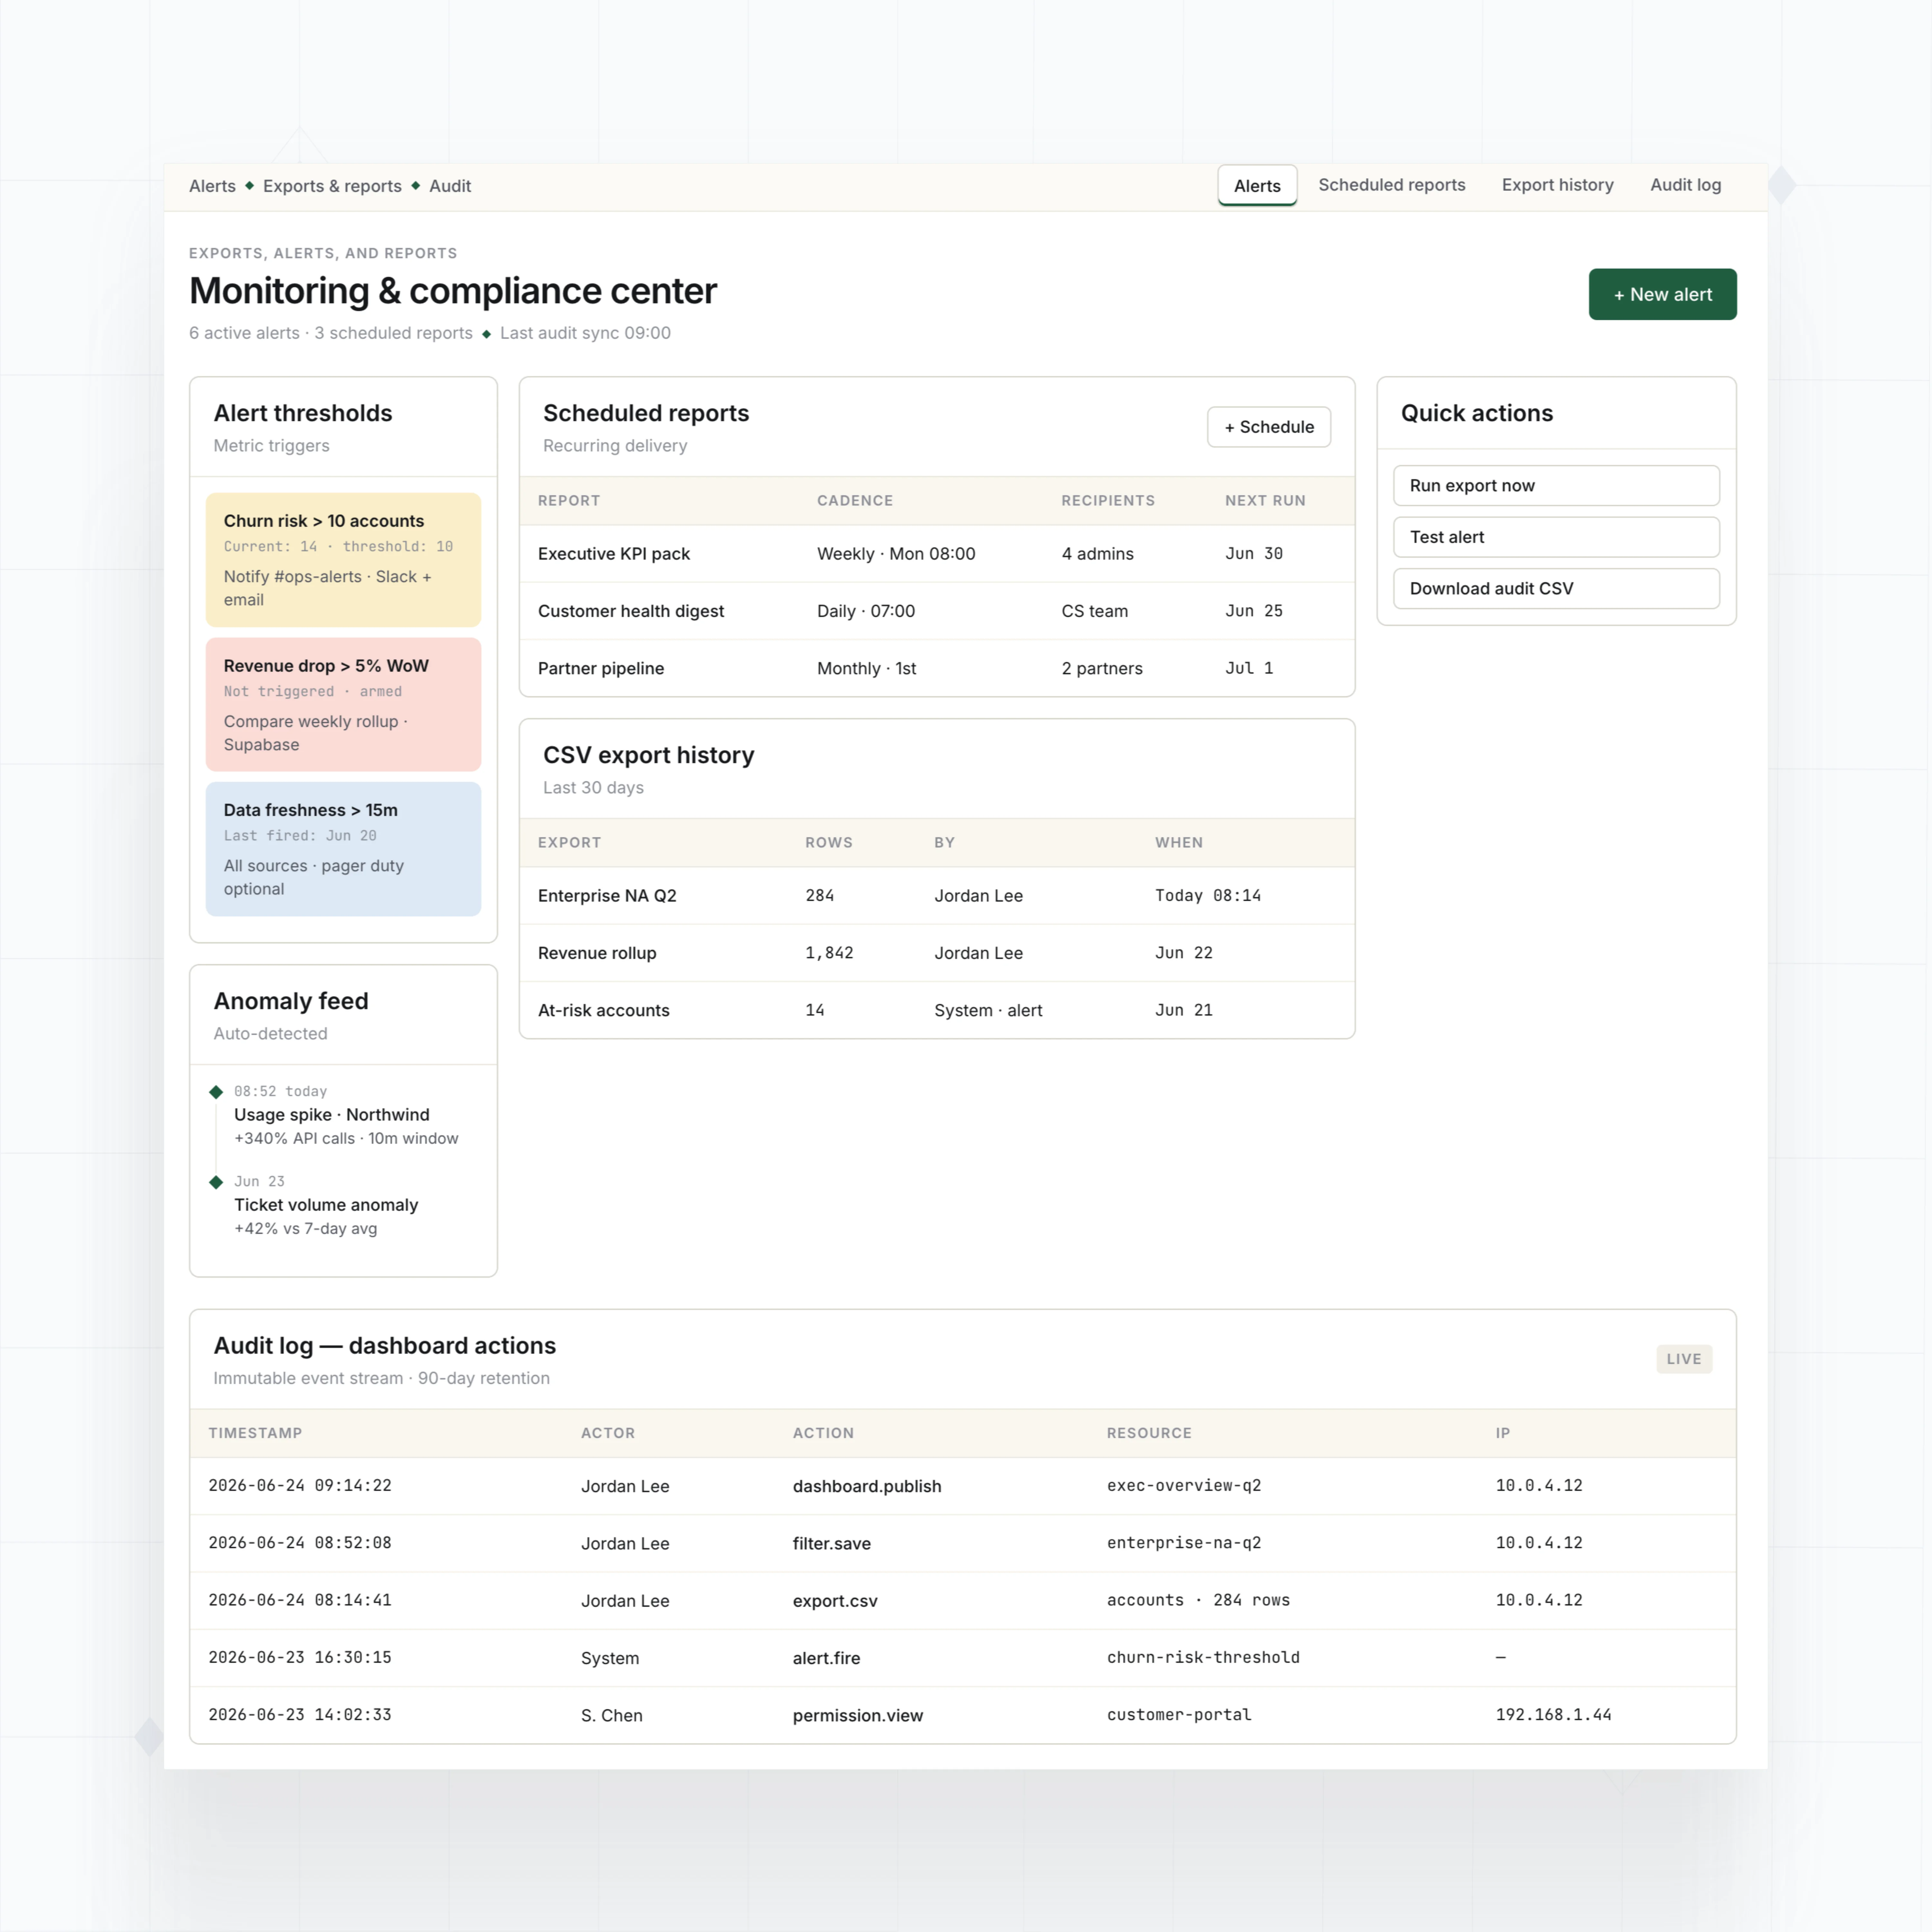1932x1932 pixels.
Task: Click the churn-risk-threshold resource
Action: (1203, 1658)
